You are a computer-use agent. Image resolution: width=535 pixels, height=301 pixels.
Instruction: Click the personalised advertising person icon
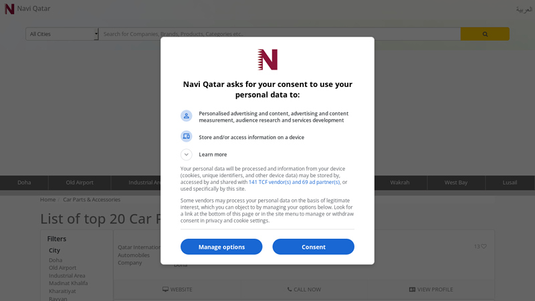[187, 116]
